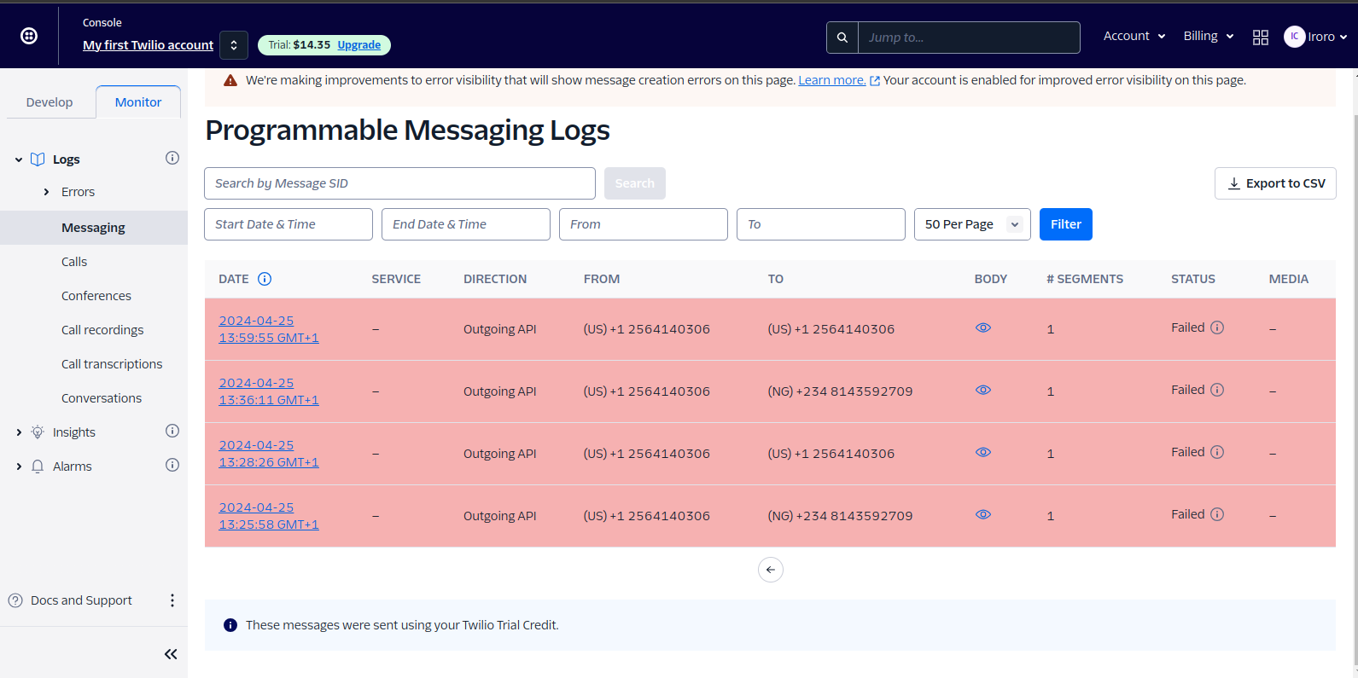This screenshot has width=1358, height=678.
Task: Click the Upgrade link
Action: (x=359, y=45)
